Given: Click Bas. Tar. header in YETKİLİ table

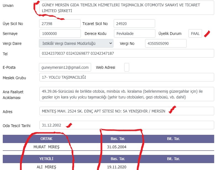Looking at the screenshot, I should pyautogui.click(x=118, y=159).
